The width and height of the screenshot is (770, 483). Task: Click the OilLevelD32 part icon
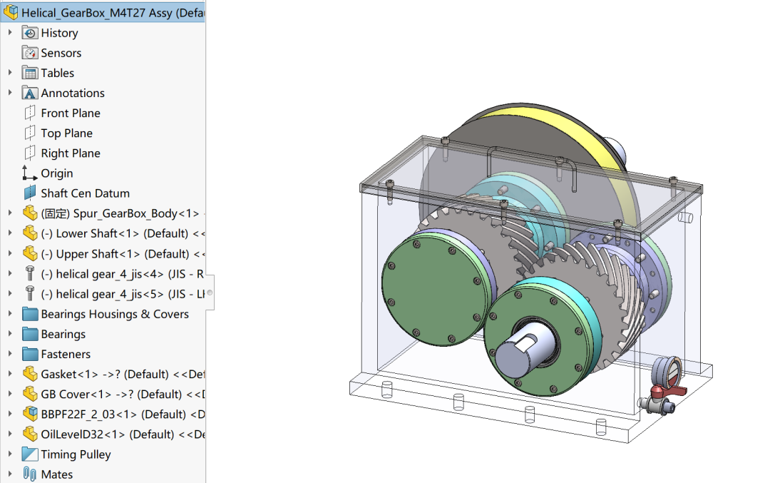pos(30,434)
